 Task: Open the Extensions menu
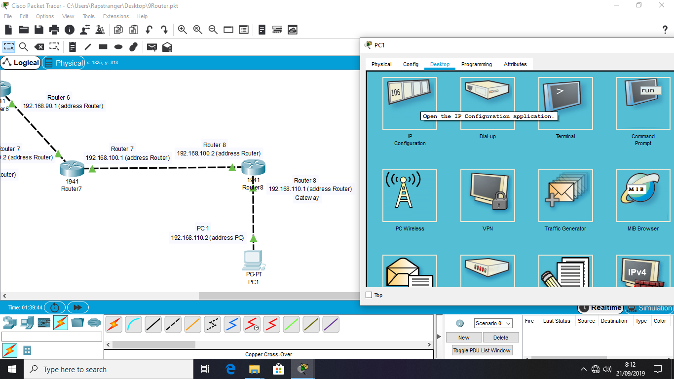pyautogui.click(x=116, y=16)
